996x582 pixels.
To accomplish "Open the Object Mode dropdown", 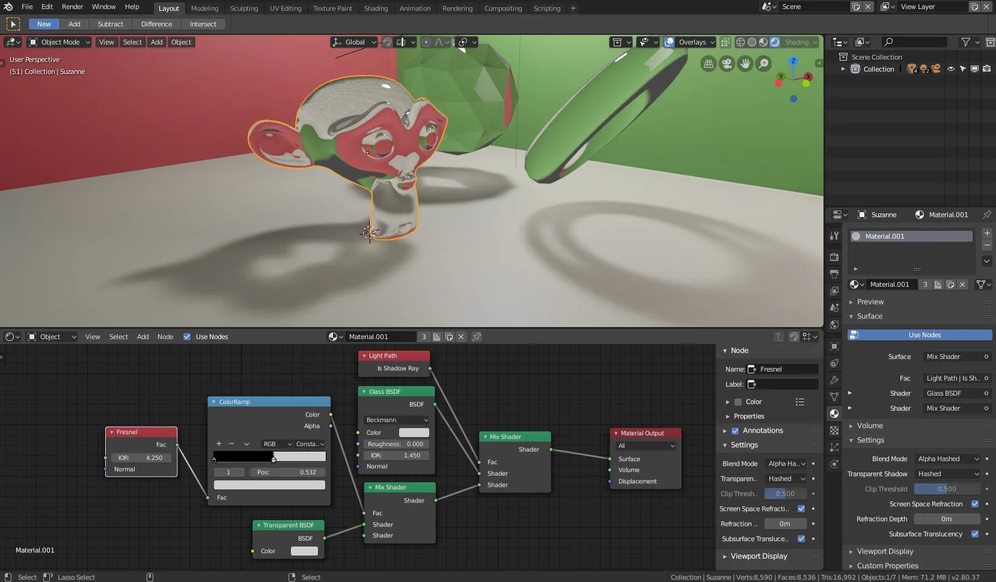I will click(x=59, y=42).
